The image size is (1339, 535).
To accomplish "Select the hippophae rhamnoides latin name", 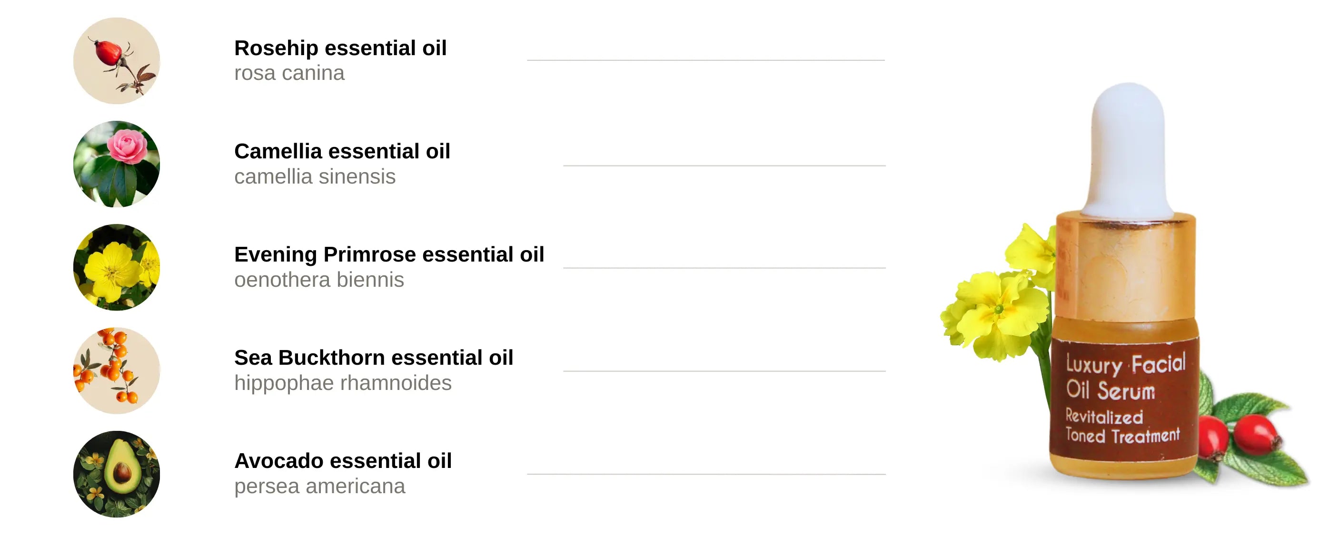I will pyautogui.click(x=343, y=383).
